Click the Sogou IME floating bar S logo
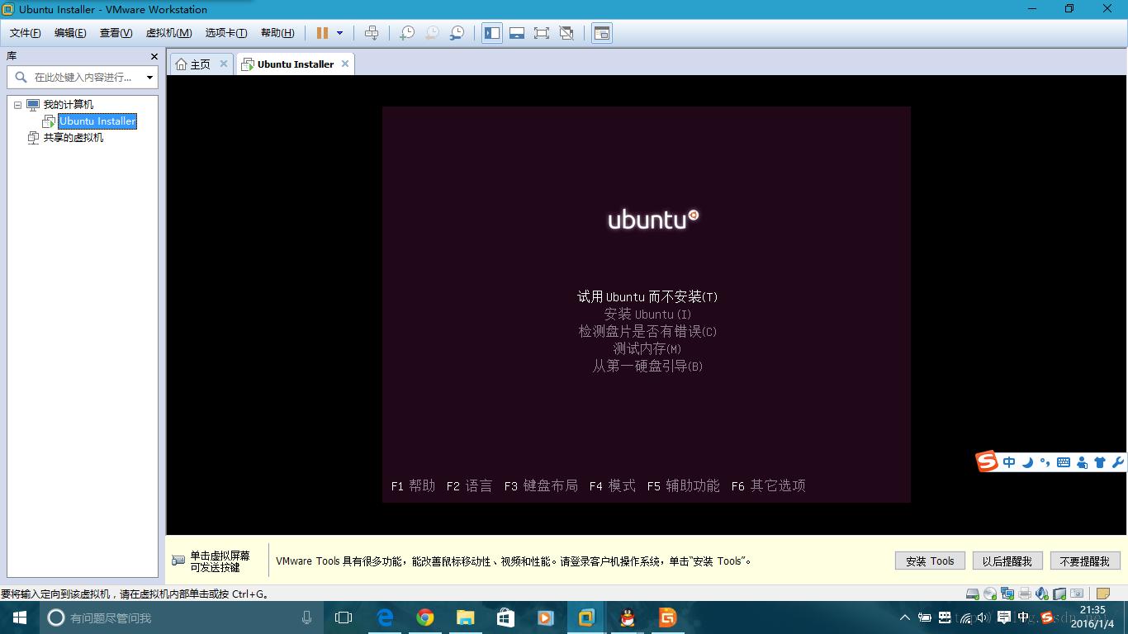Viewport: 1128px width, 634px height. [x=988, y=461]
